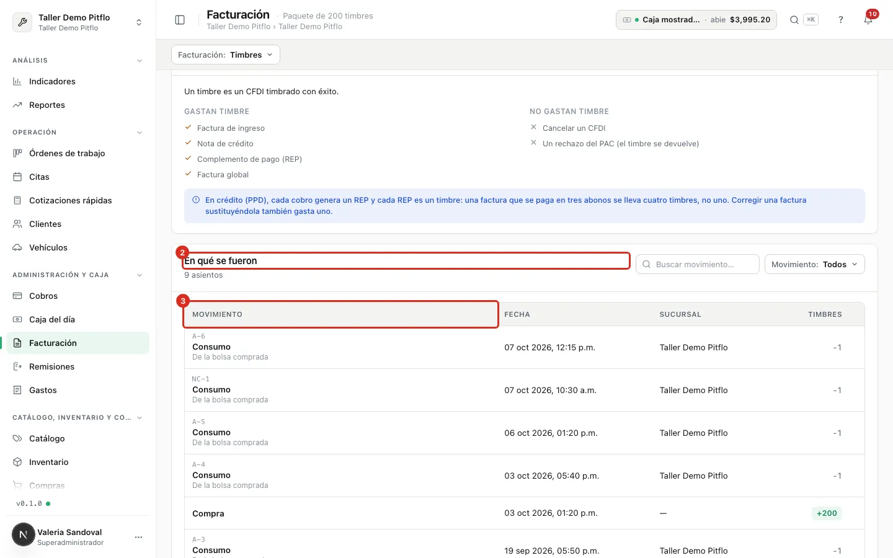Collapse the CATÁLOGO, INVENTARIO section
The image size is (893, 558).
140,418
